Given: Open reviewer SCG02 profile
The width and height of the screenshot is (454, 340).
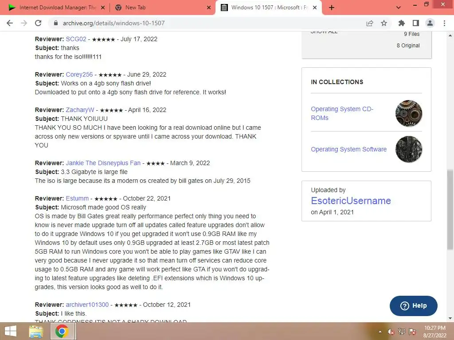Looking at the screenshot, I should click(76, 39).
